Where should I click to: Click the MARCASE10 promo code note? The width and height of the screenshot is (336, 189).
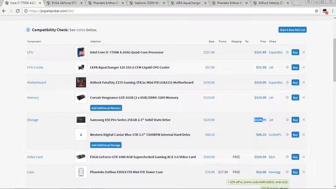[x=258, y=182]
